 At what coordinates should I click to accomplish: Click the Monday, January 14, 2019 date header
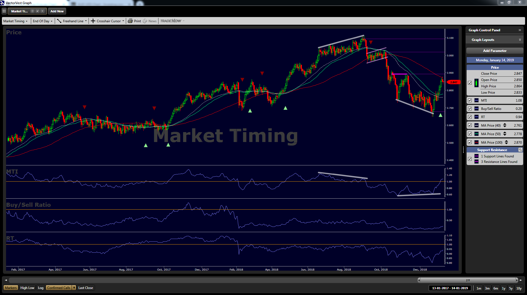coord(495,60)
